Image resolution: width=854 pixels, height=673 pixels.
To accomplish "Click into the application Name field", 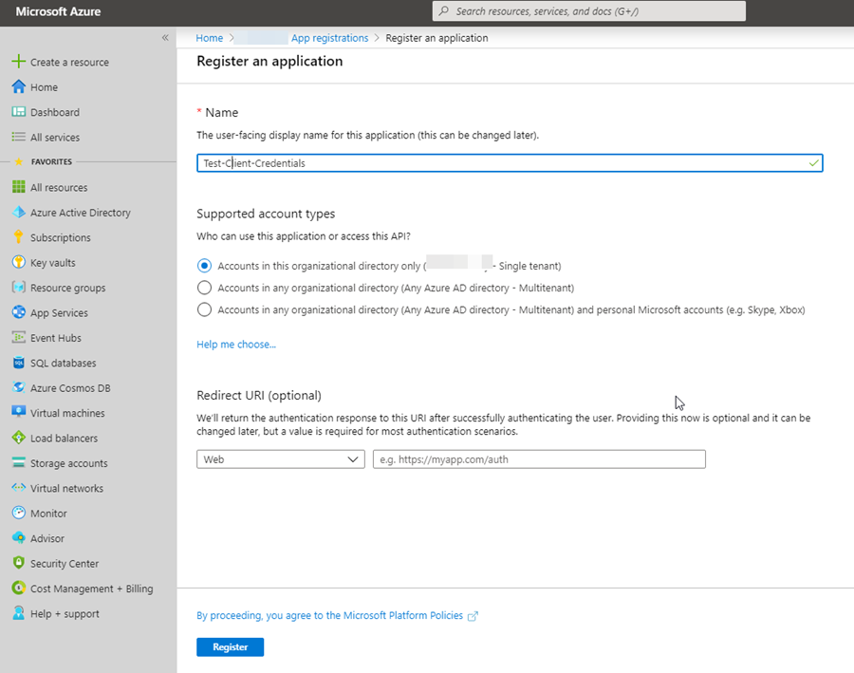I will [510, 163].
